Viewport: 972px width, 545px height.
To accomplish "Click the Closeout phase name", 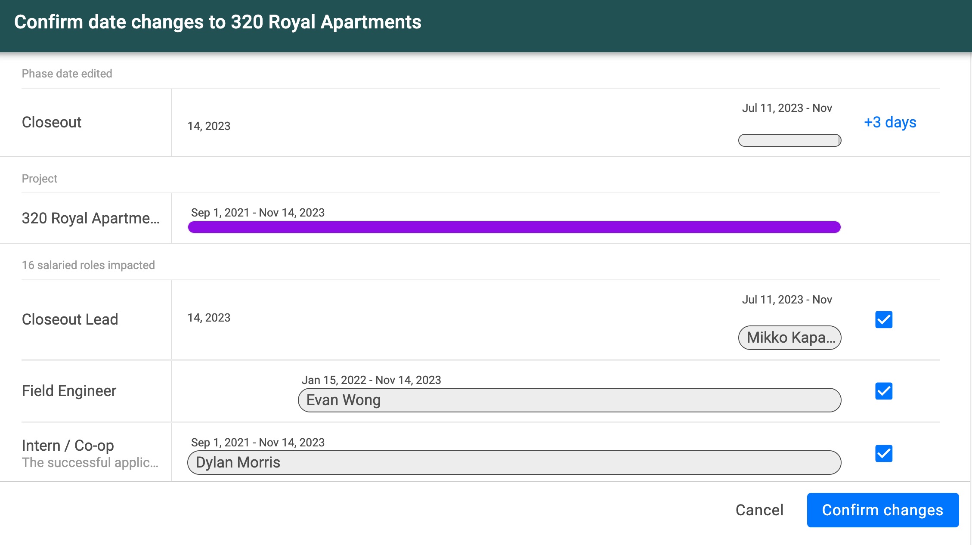I will 52,122.
